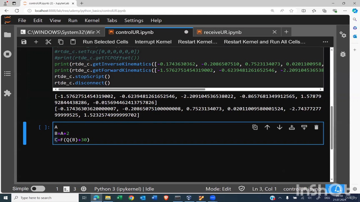The width and height of the screenshot is (360, 202).
Task: Click the Mode: Edit status text
Action: tap(218, 189)
